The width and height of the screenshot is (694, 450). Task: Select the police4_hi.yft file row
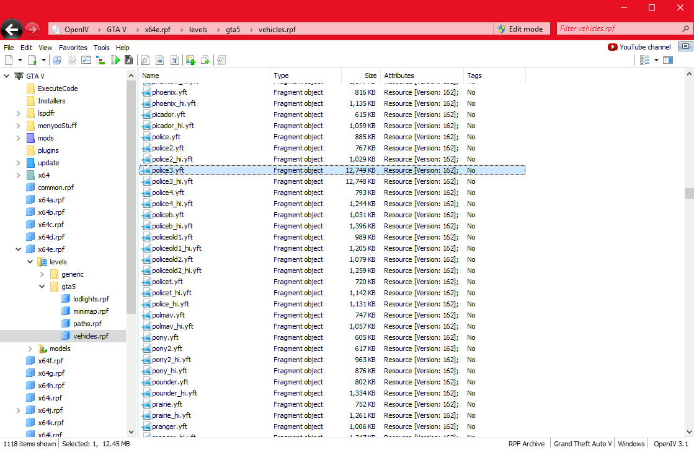332,204
